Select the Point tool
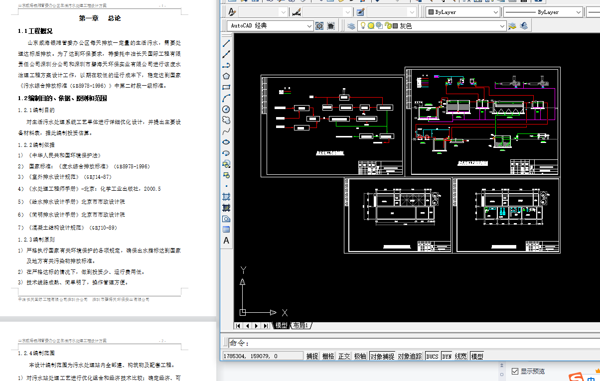Screen dimensions: 600x381 (x=226, y=186)
